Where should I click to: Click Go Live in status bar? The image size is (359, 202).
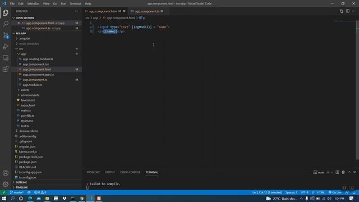click(x=335, y=192)
